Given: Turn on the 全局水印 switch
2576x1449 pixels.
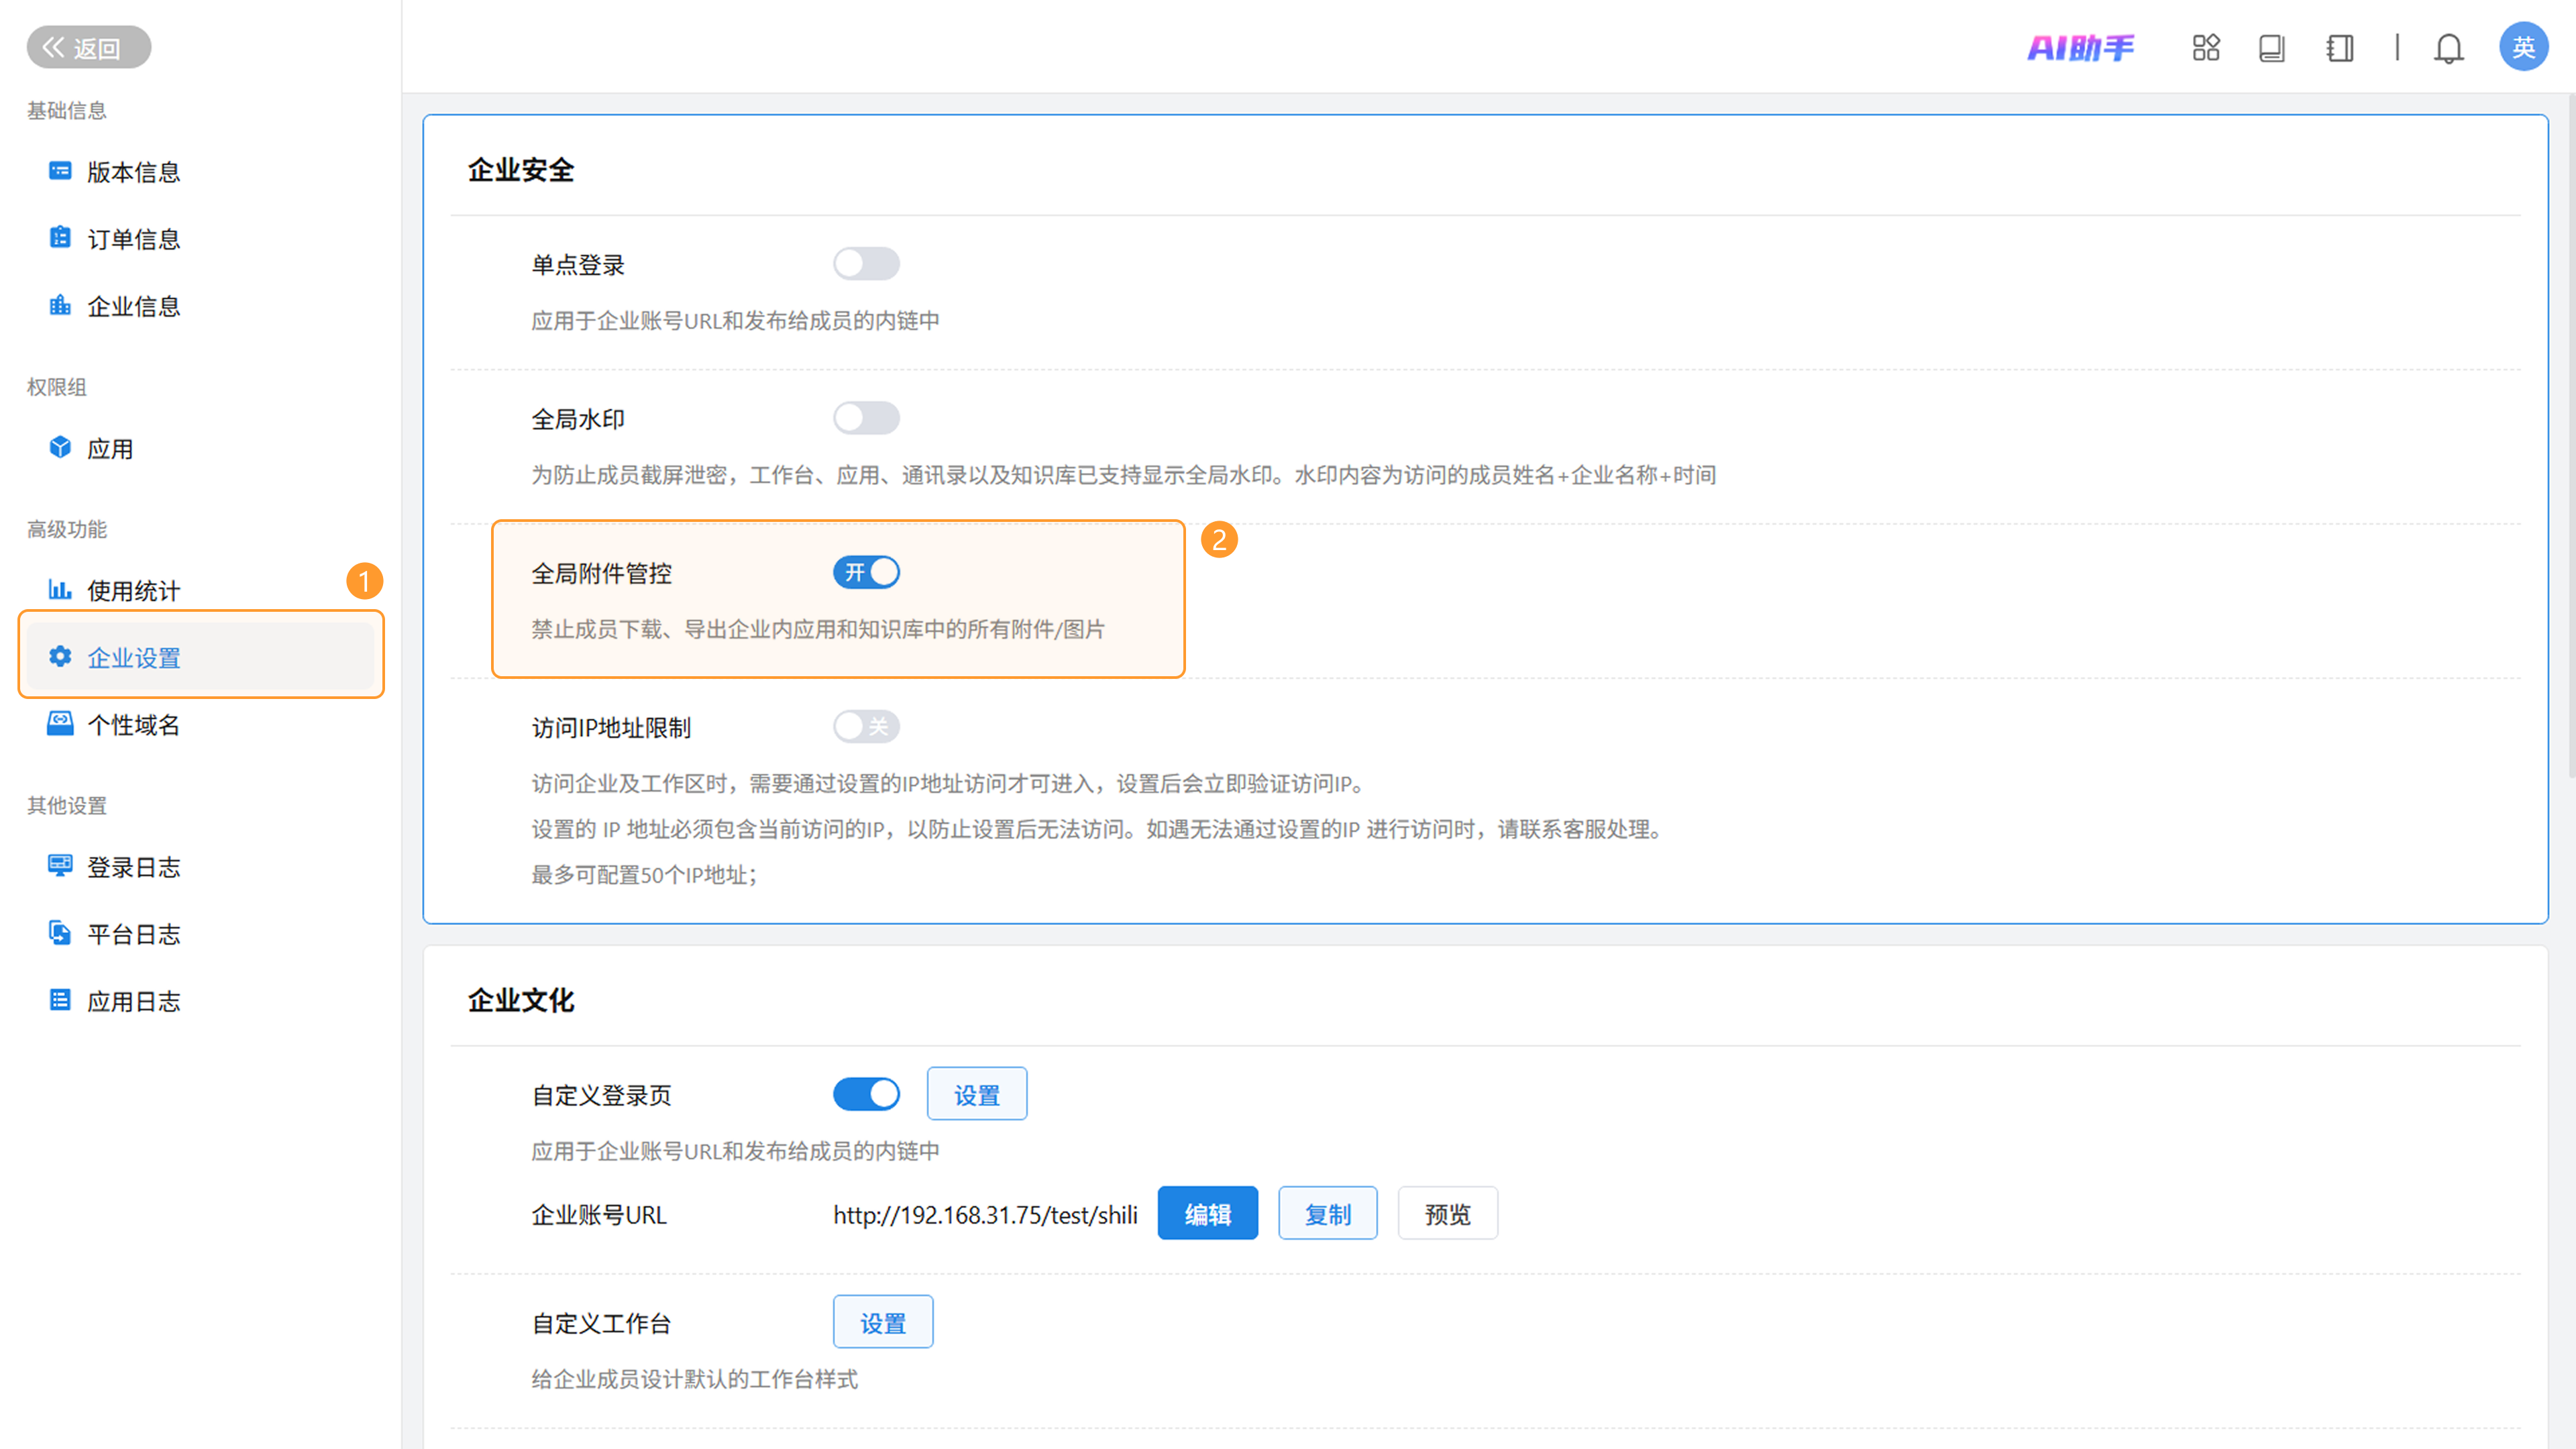Looking at the screenshot, I should coord(866,418).
